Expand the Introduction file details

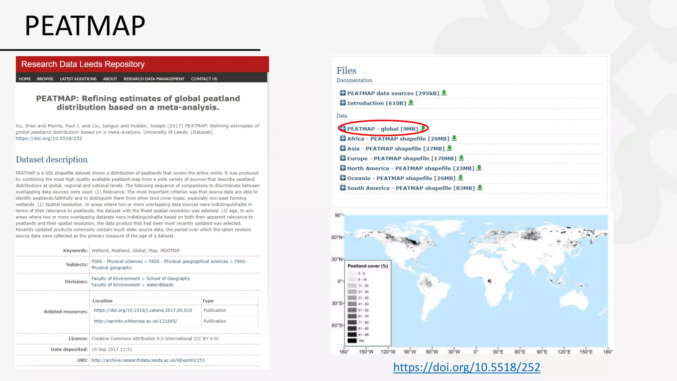click(343, 103)
